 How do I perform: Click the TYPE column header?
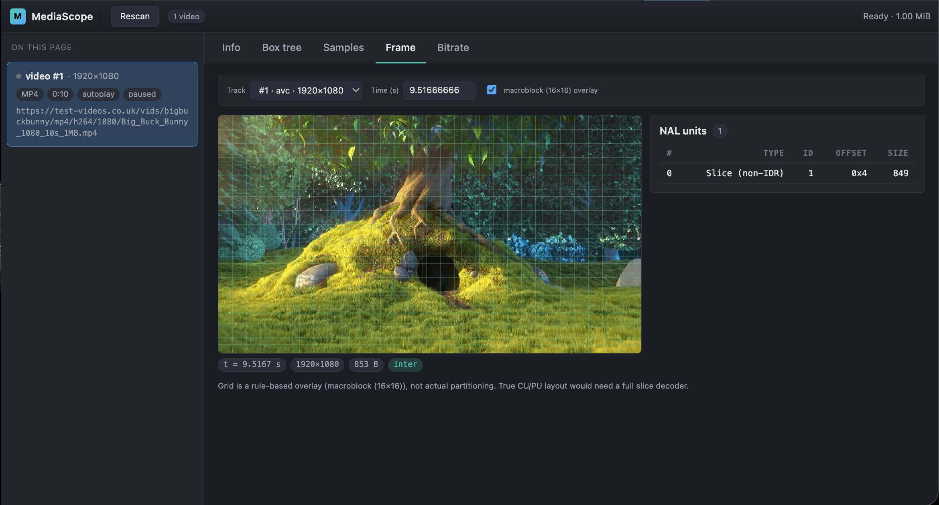tap(773, 153)
